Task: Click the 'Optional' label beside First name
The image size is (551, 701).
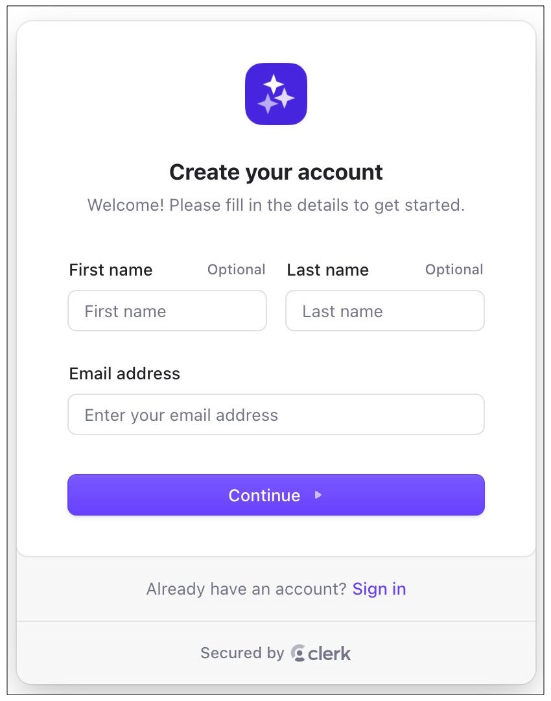Action: tap(236, 270)
